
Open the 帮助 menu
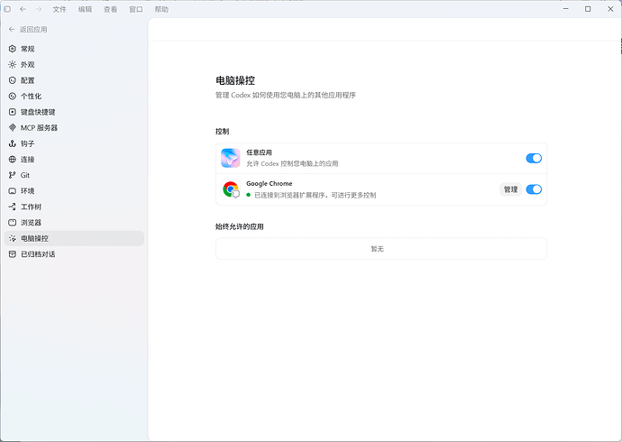(x=161, y=9)
